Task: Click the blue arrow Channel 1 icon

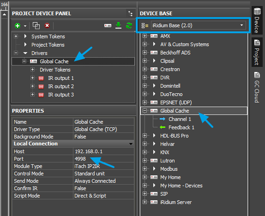Action: (x=163, y=119)
